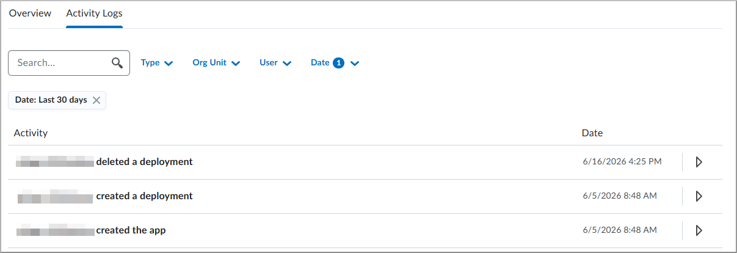Open the Date filter dropdown

point(335,63)
